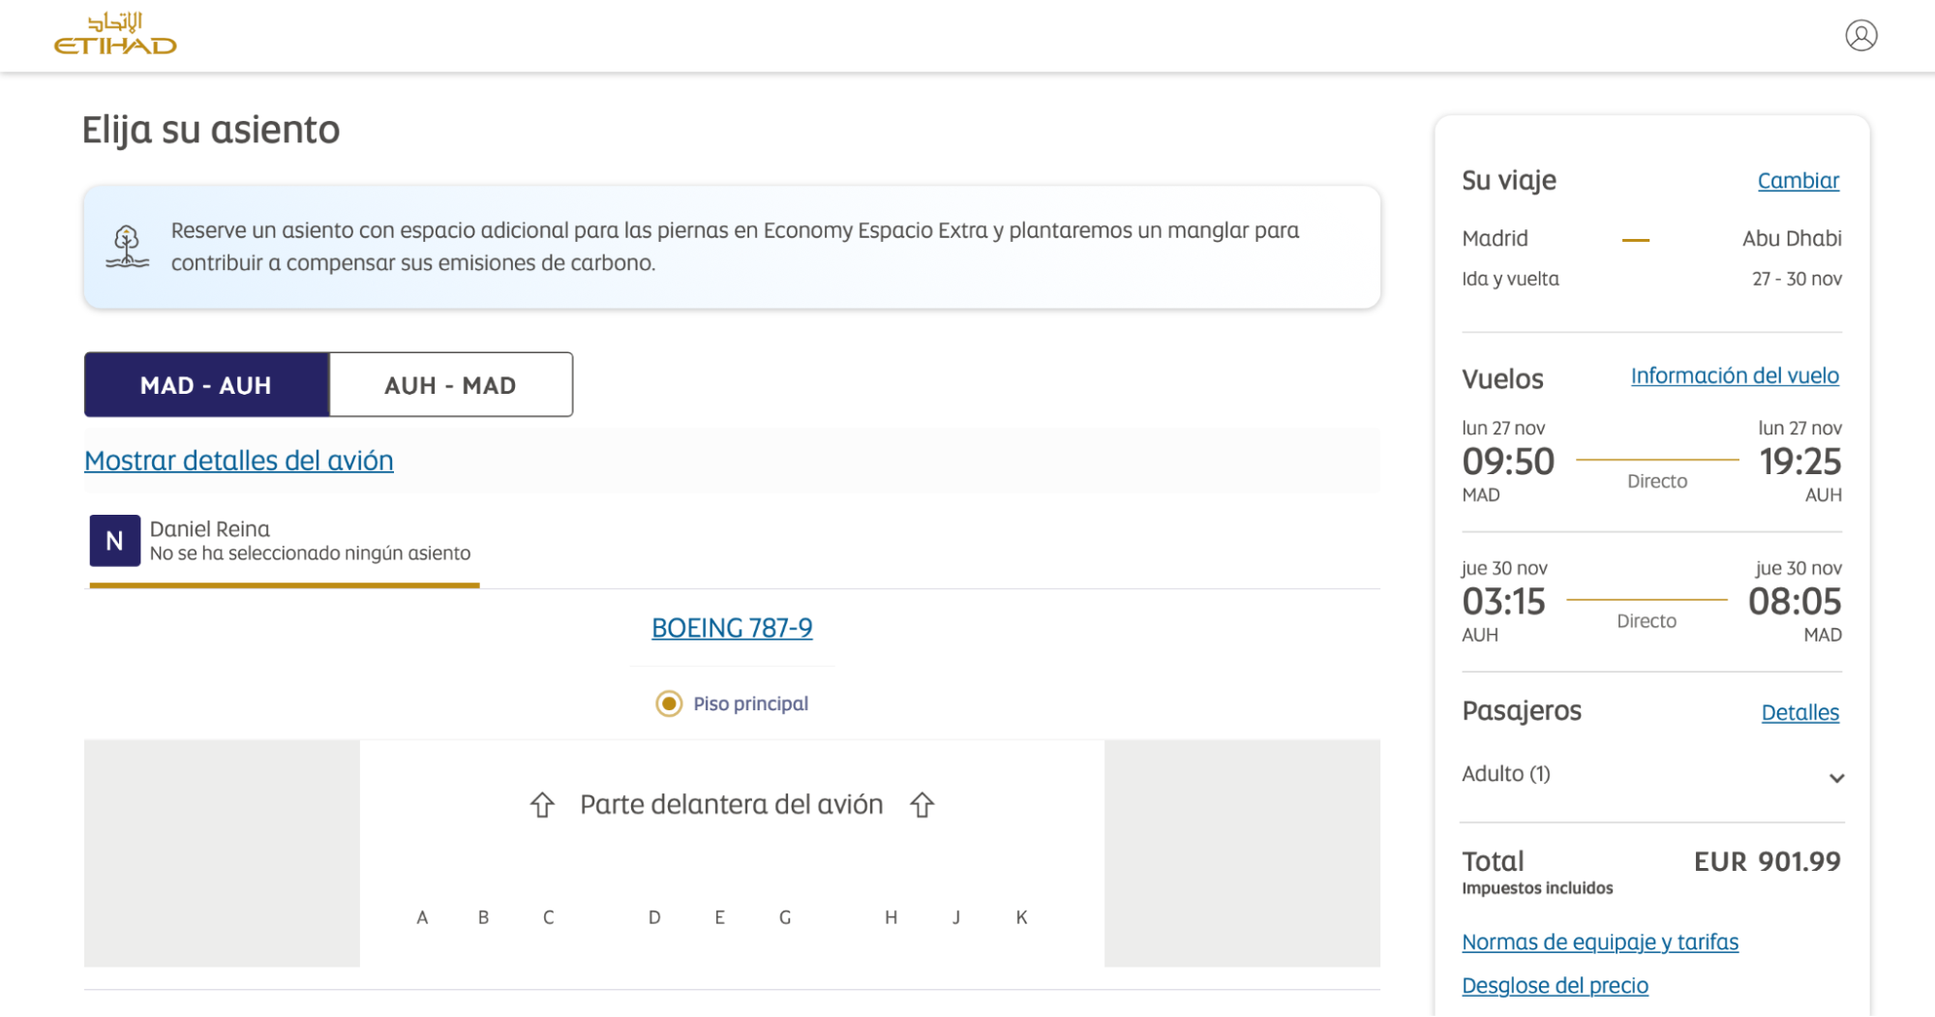Click seat column letter J
1935x1017 pixels.
(956, 917)
